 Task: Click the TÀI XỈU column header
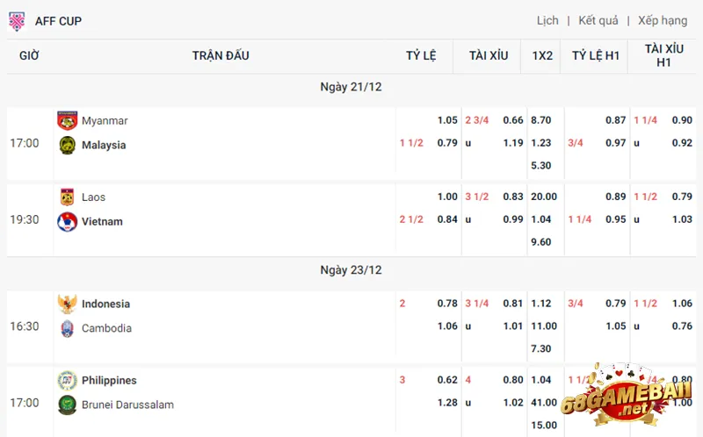pos(489,55)
